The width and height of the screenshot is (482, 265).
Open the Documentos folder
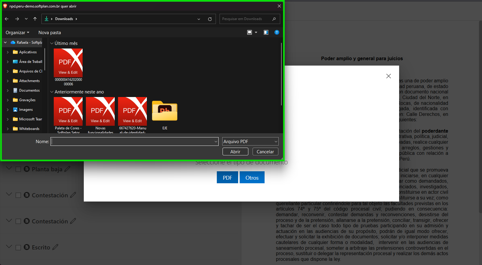point(26,90)
